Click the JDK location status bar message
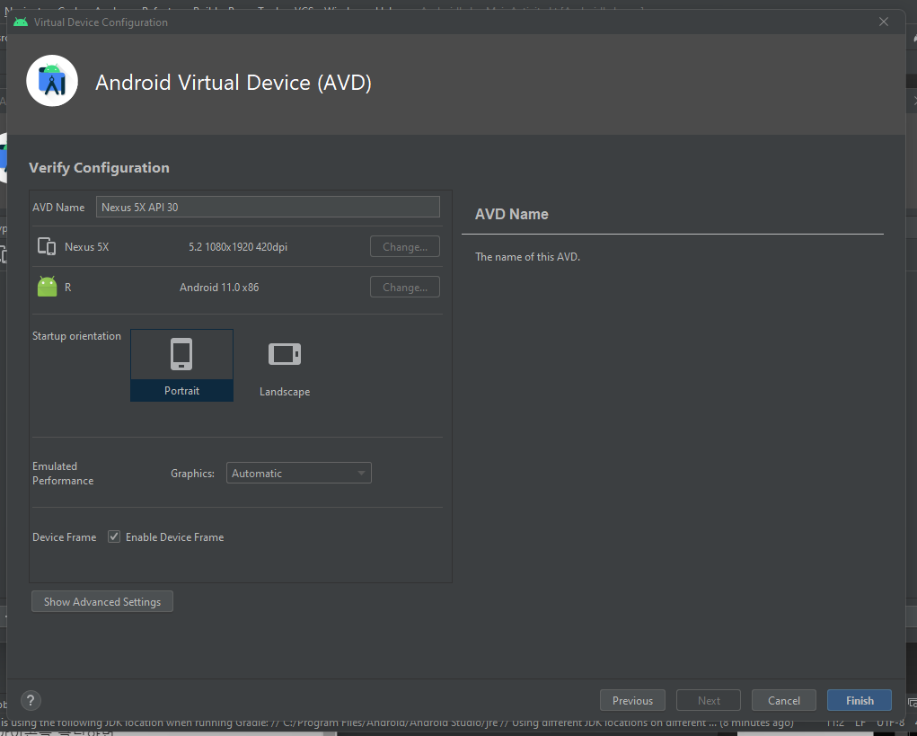The height and width of the screenshot is (736, 917). pyautogui.click(x=396, y=723)
